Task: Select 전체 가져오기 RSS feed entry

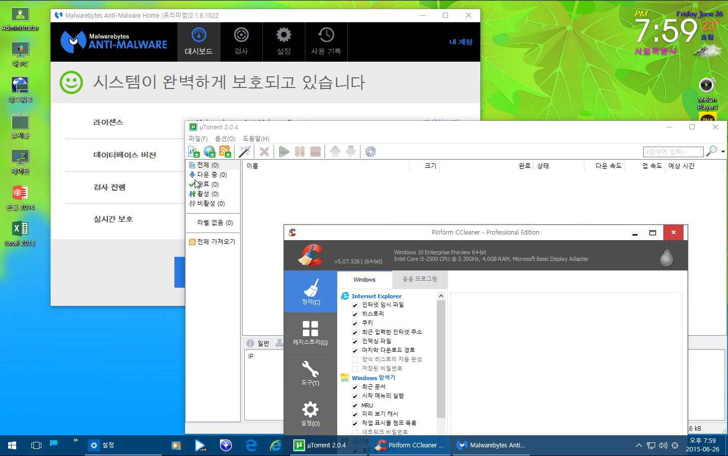Action: tap(212, 242)
